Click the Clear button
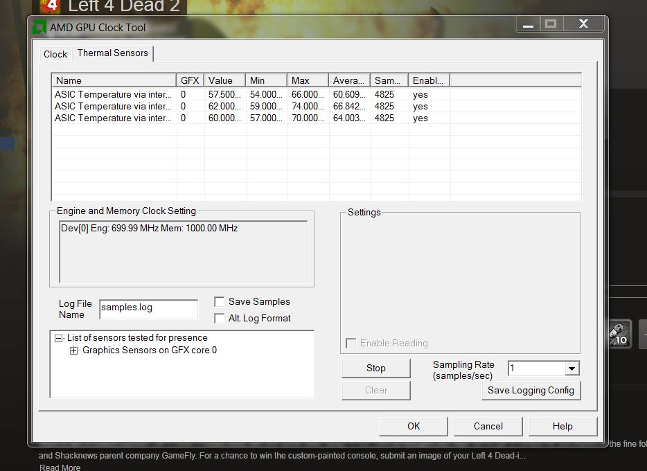This screenshot has height=471, width=647. [376, 390]
